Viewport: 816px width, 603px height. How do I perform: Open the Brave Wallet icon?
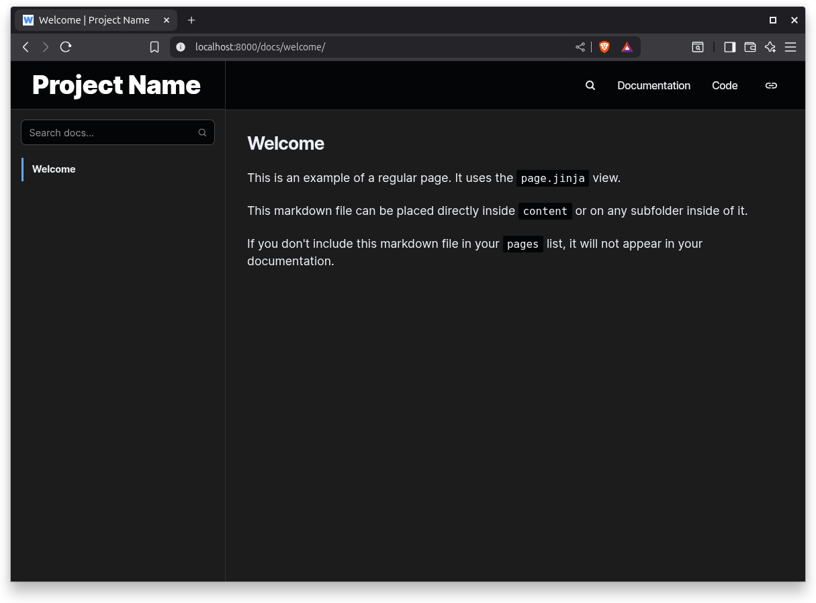tap(750, 47)
